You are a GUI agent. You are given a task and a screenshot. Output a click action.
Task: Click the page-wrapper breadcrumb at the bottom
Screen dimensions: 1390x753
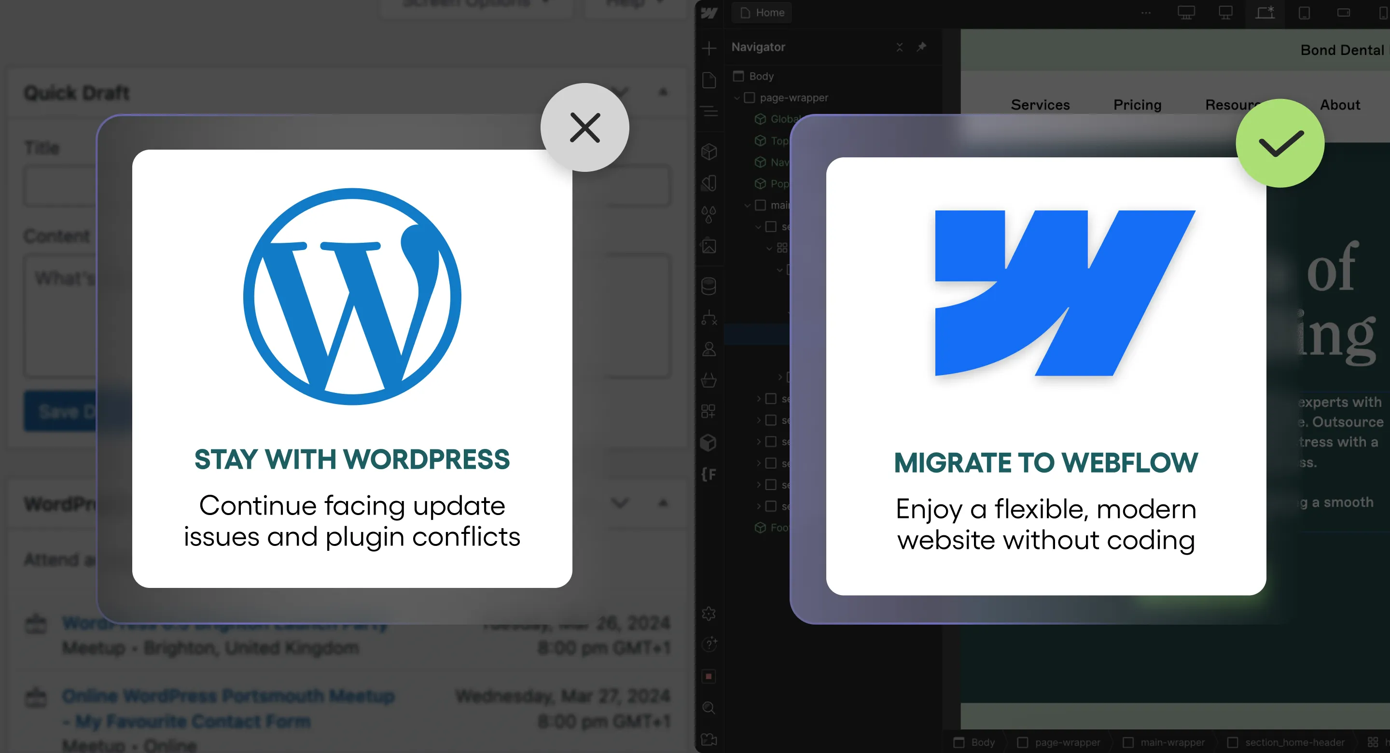pyautogui.click(x=1058, y=742)
